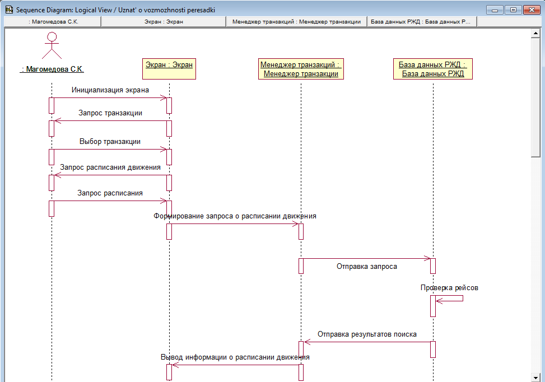Click the vertical scrollbar up arrow
This screenshot has height=382, width=545.
click(x=535, y=34)
